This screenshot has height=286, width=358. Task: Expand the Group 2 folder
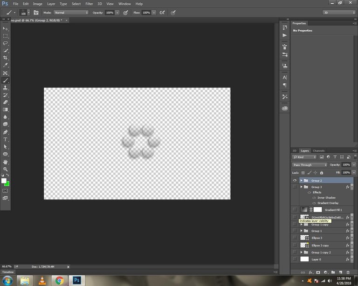302,180
